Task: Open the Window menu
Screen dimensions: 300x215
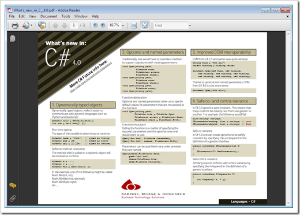Action: [x=81, y=16]
